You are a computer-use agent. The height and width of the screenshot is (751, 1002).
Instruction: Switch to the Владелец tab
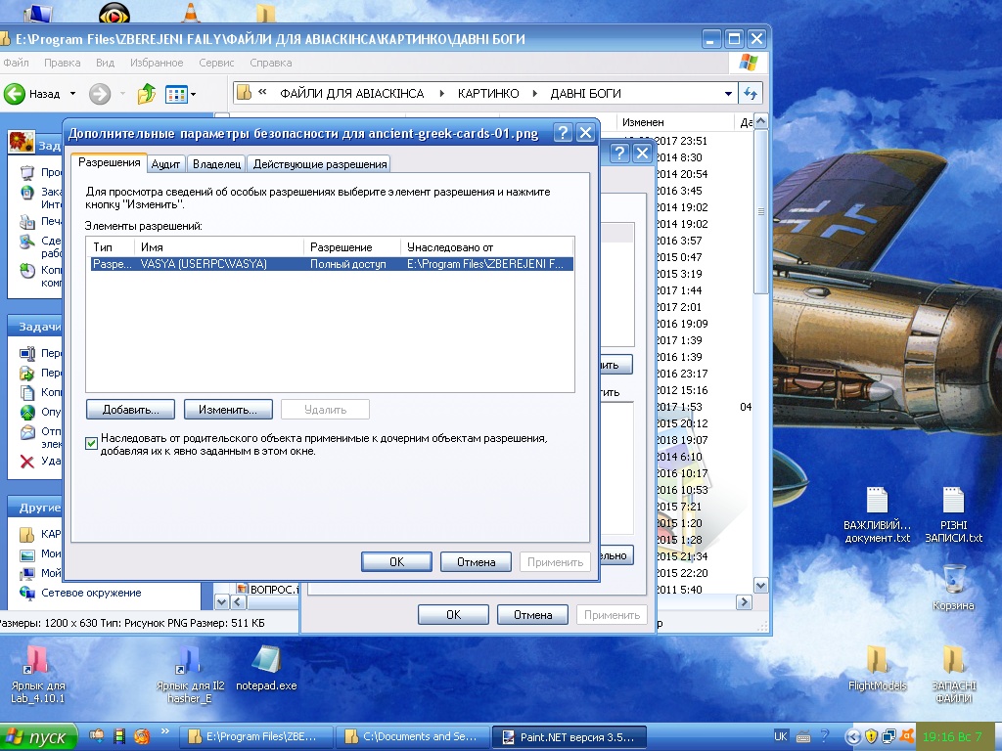pos(216,164)
